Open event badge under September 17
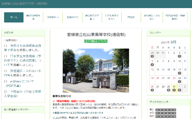Image resolution: width=192 pixels, height=119 pixels. click(x=179, y=73)
